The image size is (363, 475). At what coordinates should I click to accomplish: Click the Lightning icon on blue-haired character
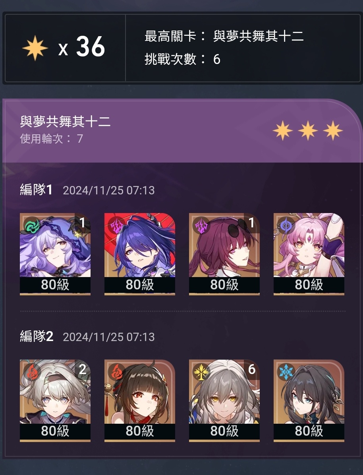click(x=116, y=226)
